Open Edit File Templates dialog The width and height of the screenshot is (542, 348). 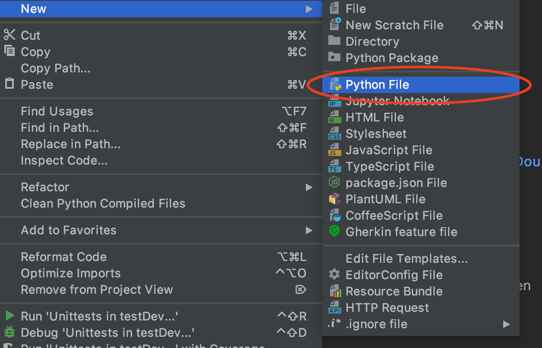point(406,259)
